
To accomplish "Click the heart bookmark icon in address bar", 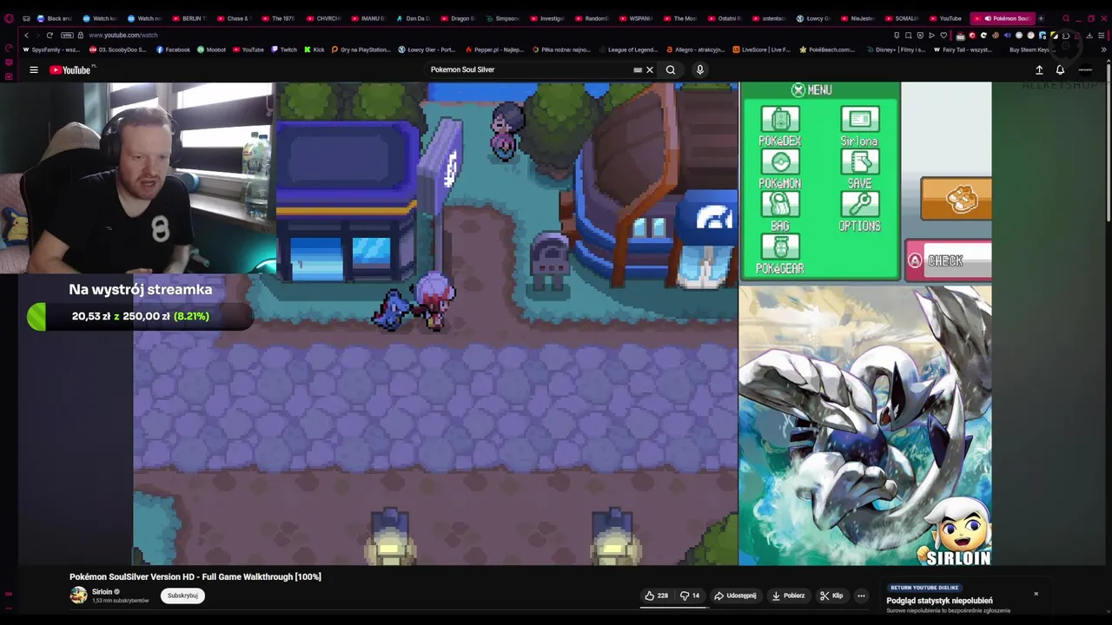I will [943, 36].
